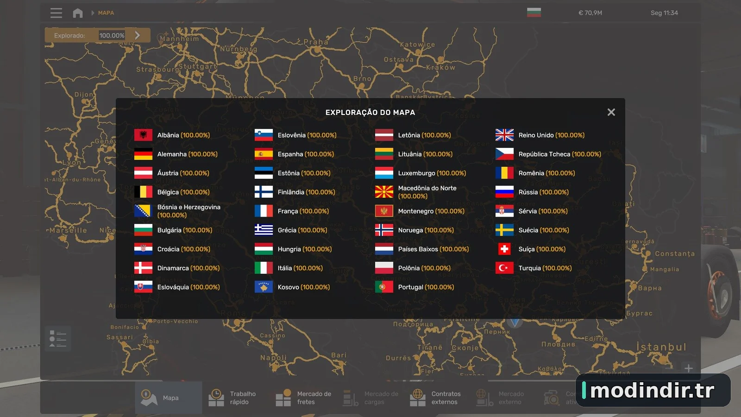Screen dimensions: 741x417
Task: Click the Napoli city label on map
Action: point(273,358)
